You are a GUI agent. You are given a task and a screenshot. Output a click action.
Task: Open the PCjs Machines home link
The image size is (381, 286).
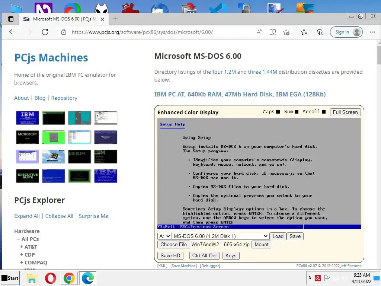tap(51, 58)
